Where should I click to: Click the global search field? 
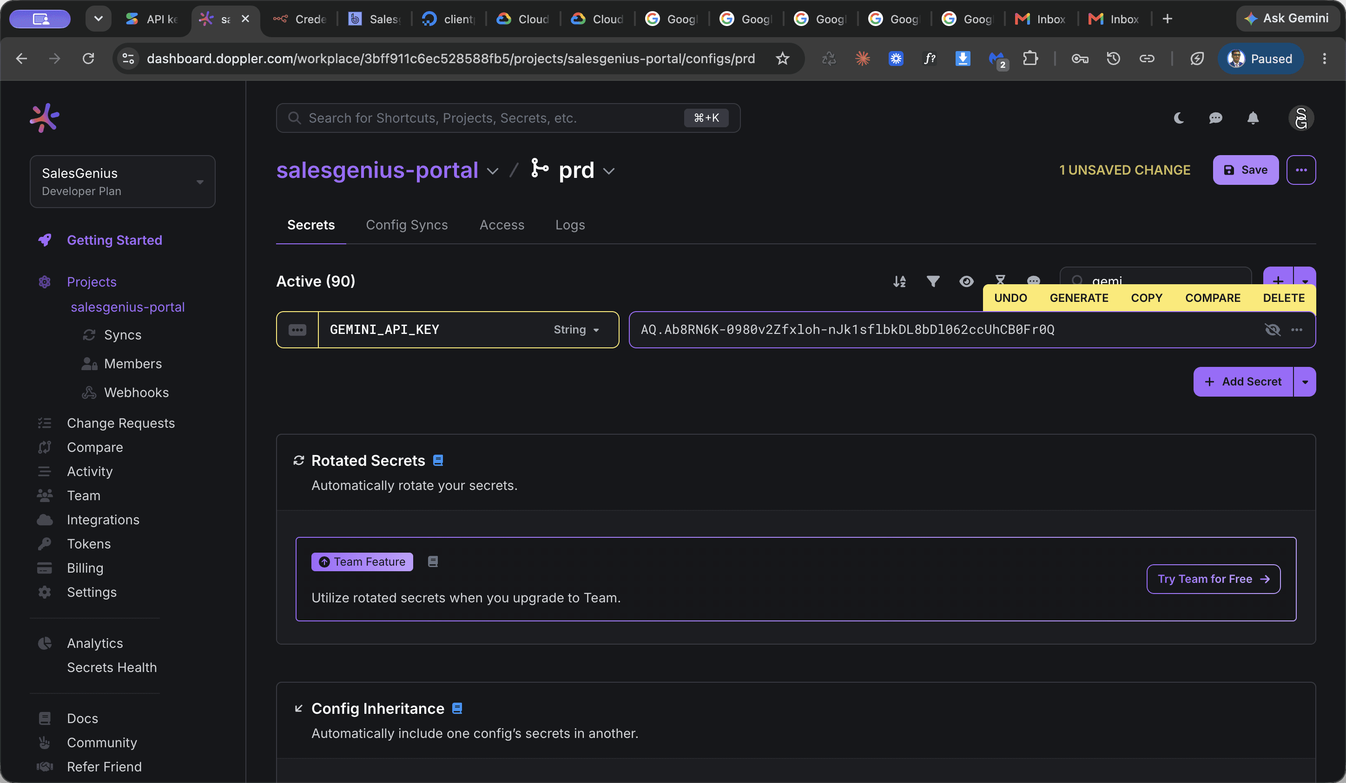pos(508,118)
